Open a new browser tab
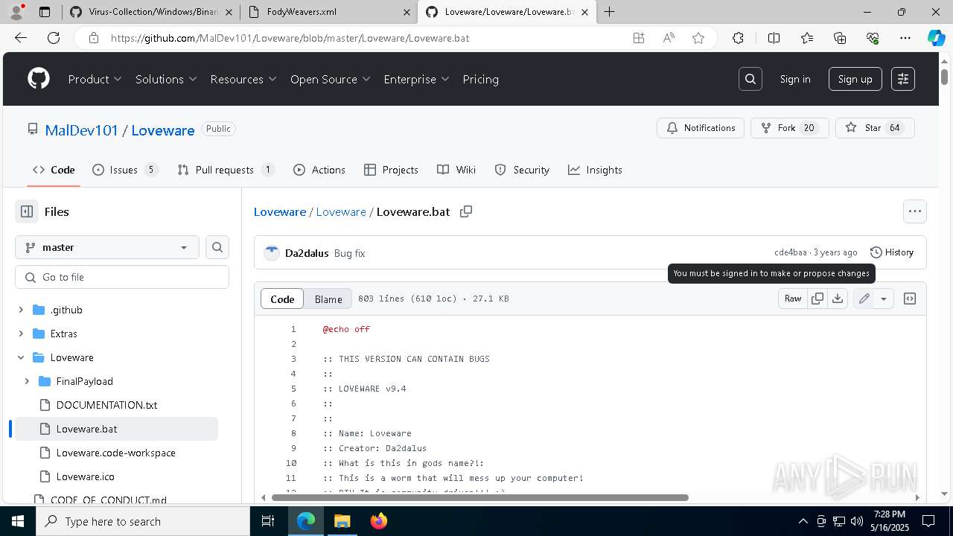This screenshot has height=536, width=953. [610, 12]
